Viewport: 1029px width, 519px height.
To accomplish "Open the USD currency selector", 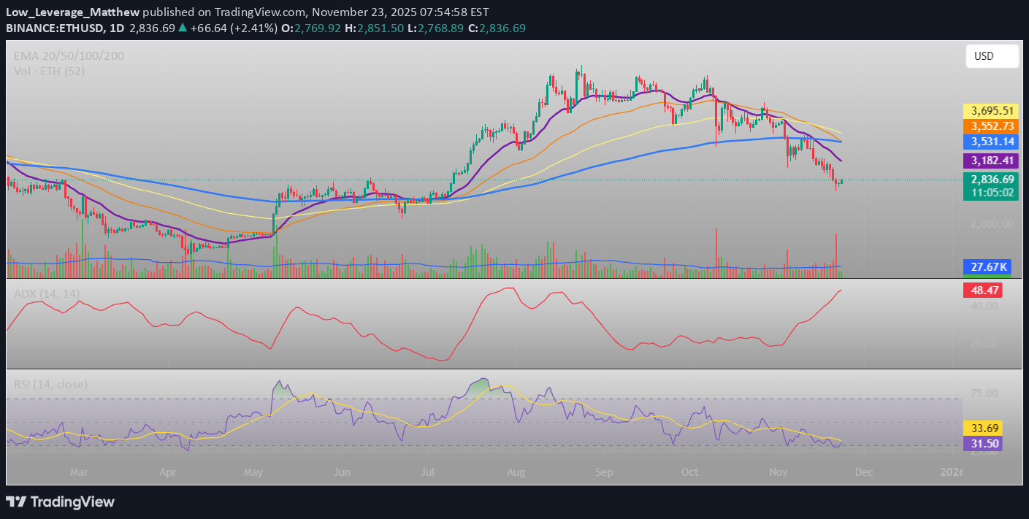I will click(x=992, y=55).
